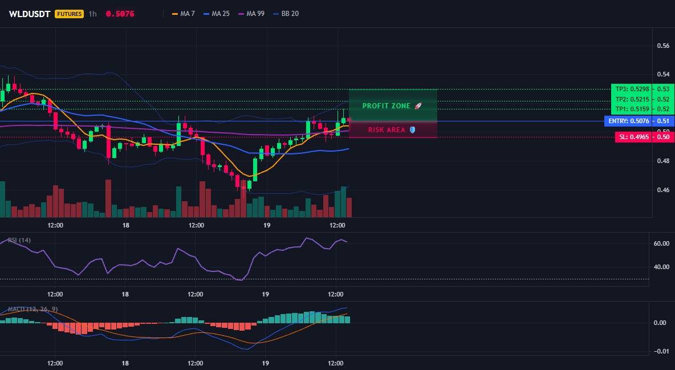Click the shield icon in the risk area
Image resolution: width=675 pixels, height=370 pixels.
click(x=412, y=129)
